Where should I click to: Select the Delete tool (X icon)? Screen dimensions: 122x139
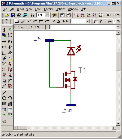point(4,64)
